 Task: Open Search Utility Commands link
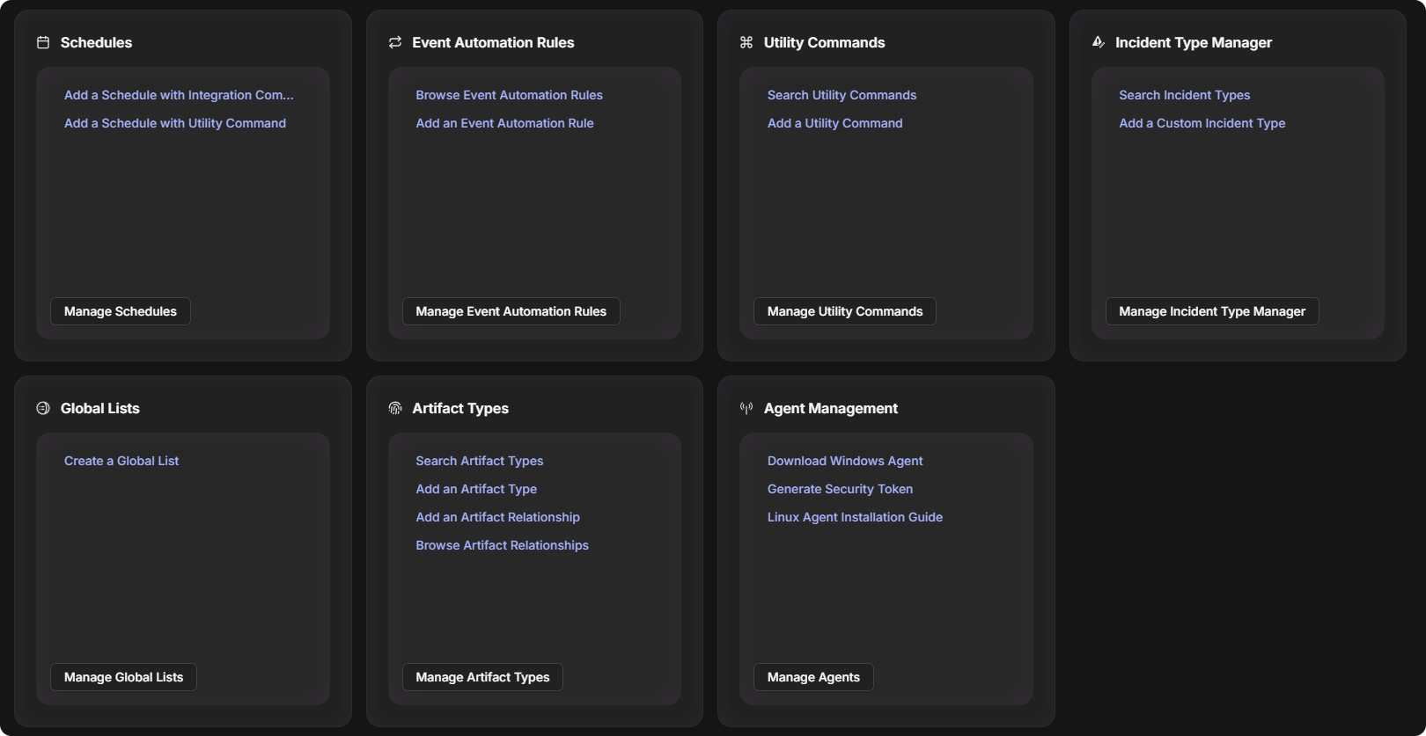(842, 95)
